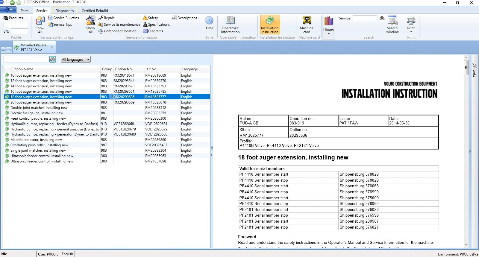Click the Print icon
This screenshot has width=479, height=257.
tap(411, 21)
